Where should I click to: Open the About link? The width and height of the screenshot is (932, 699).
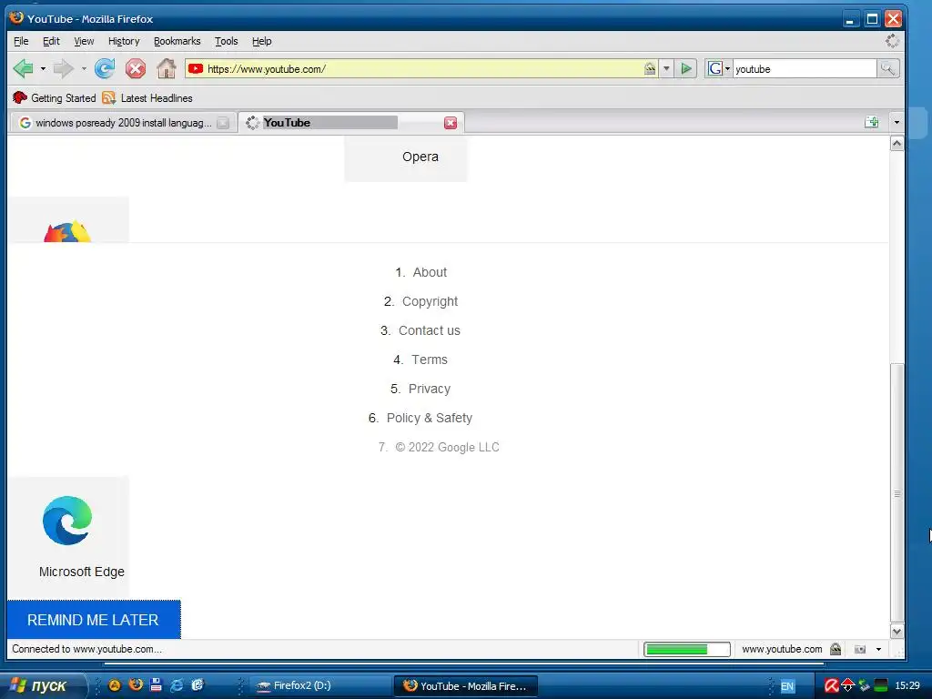[430, 272]
